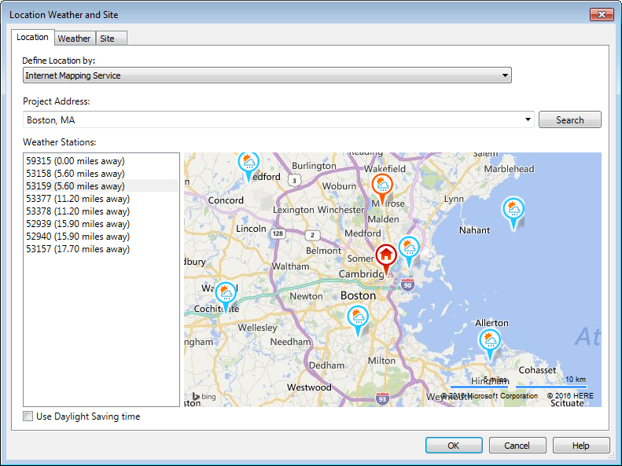Click the Bing logo on the map
Screen dimensions: 622x466
204,396
